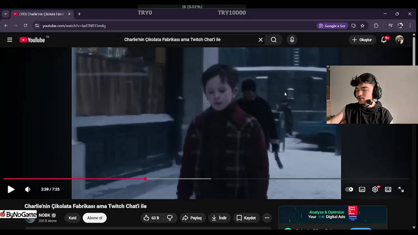Turn on subtitles in the player

(x=362, y=189)
